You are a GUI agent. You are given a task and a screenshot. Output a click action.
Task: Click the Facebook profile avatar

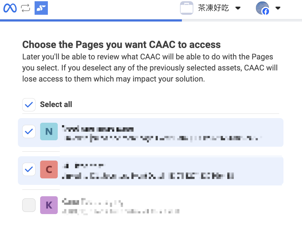(x=262, y=8)
